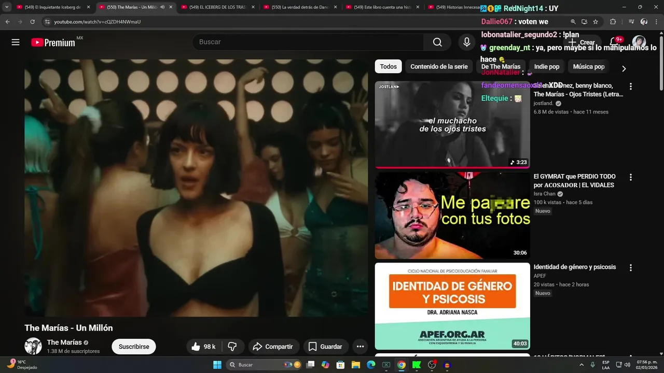664x373 pixels.
Task: Open options for Ojos Tristes video
Action: click(x=631, y=87)
